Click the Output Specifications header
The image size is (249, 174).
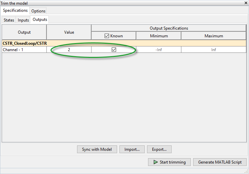(x=169, y=28)
